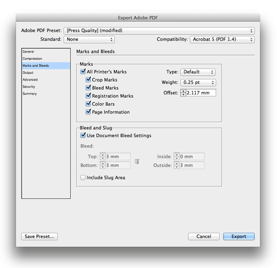Open Adobe PDF Preset dropdown
Screen dimensions: 277x268
click(159, 31)
